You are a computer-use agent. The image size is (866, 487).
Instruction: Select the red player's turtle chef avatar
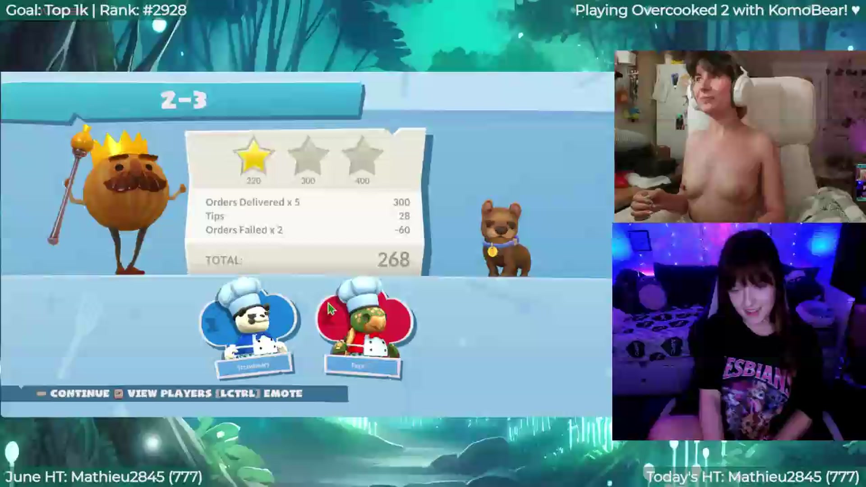[x=365, y=318]
